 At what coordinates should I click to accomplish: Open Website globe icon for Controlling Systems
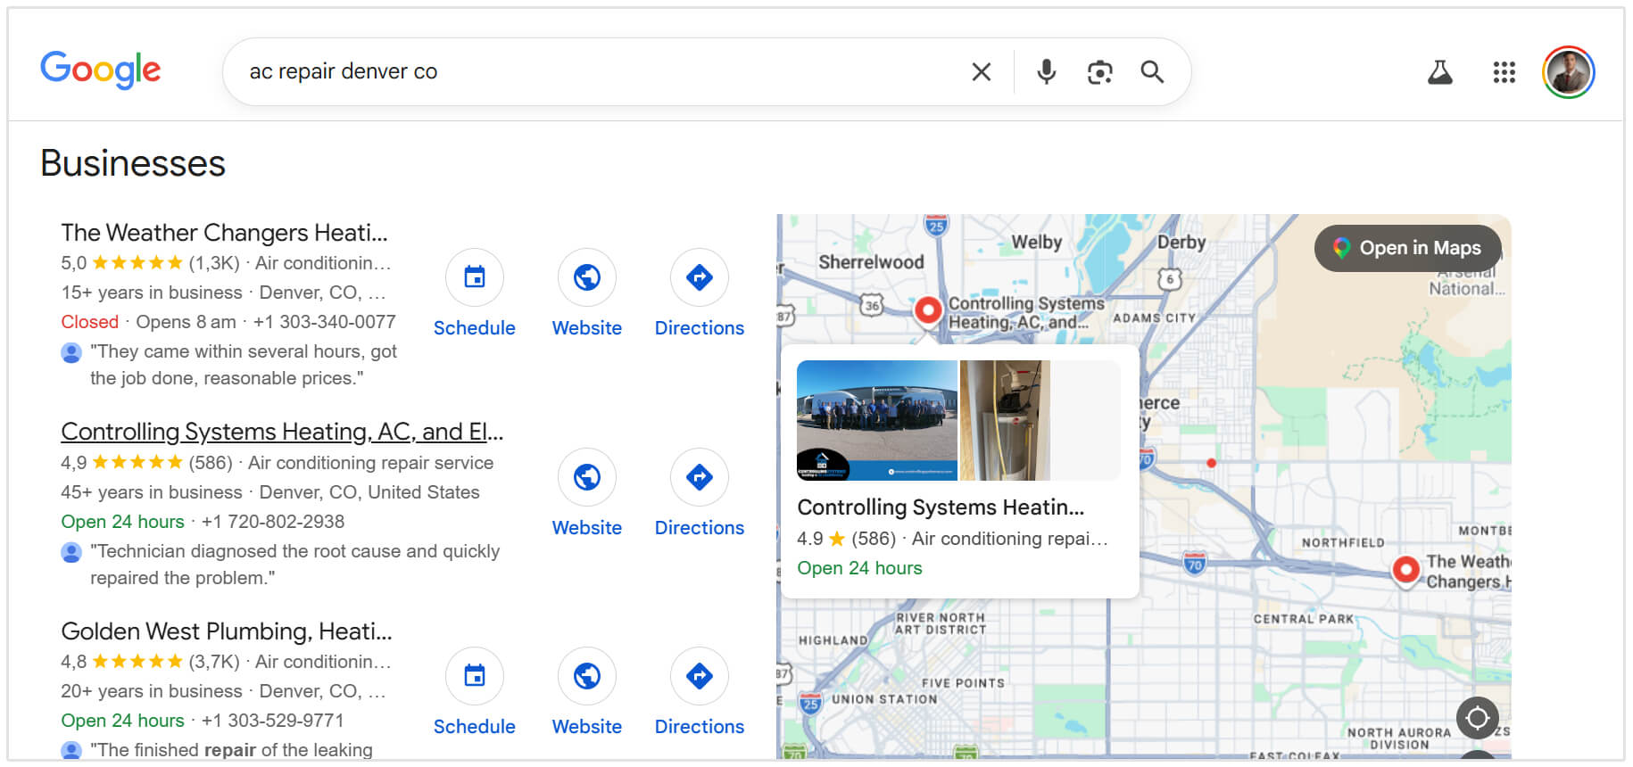587,477
